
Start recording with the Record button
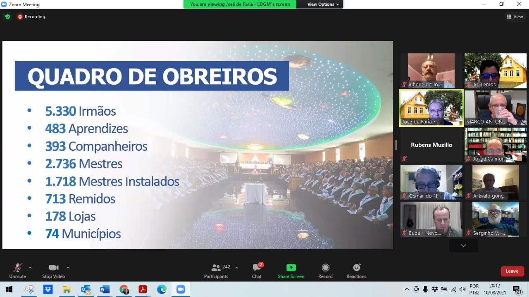tap(325, 268)
